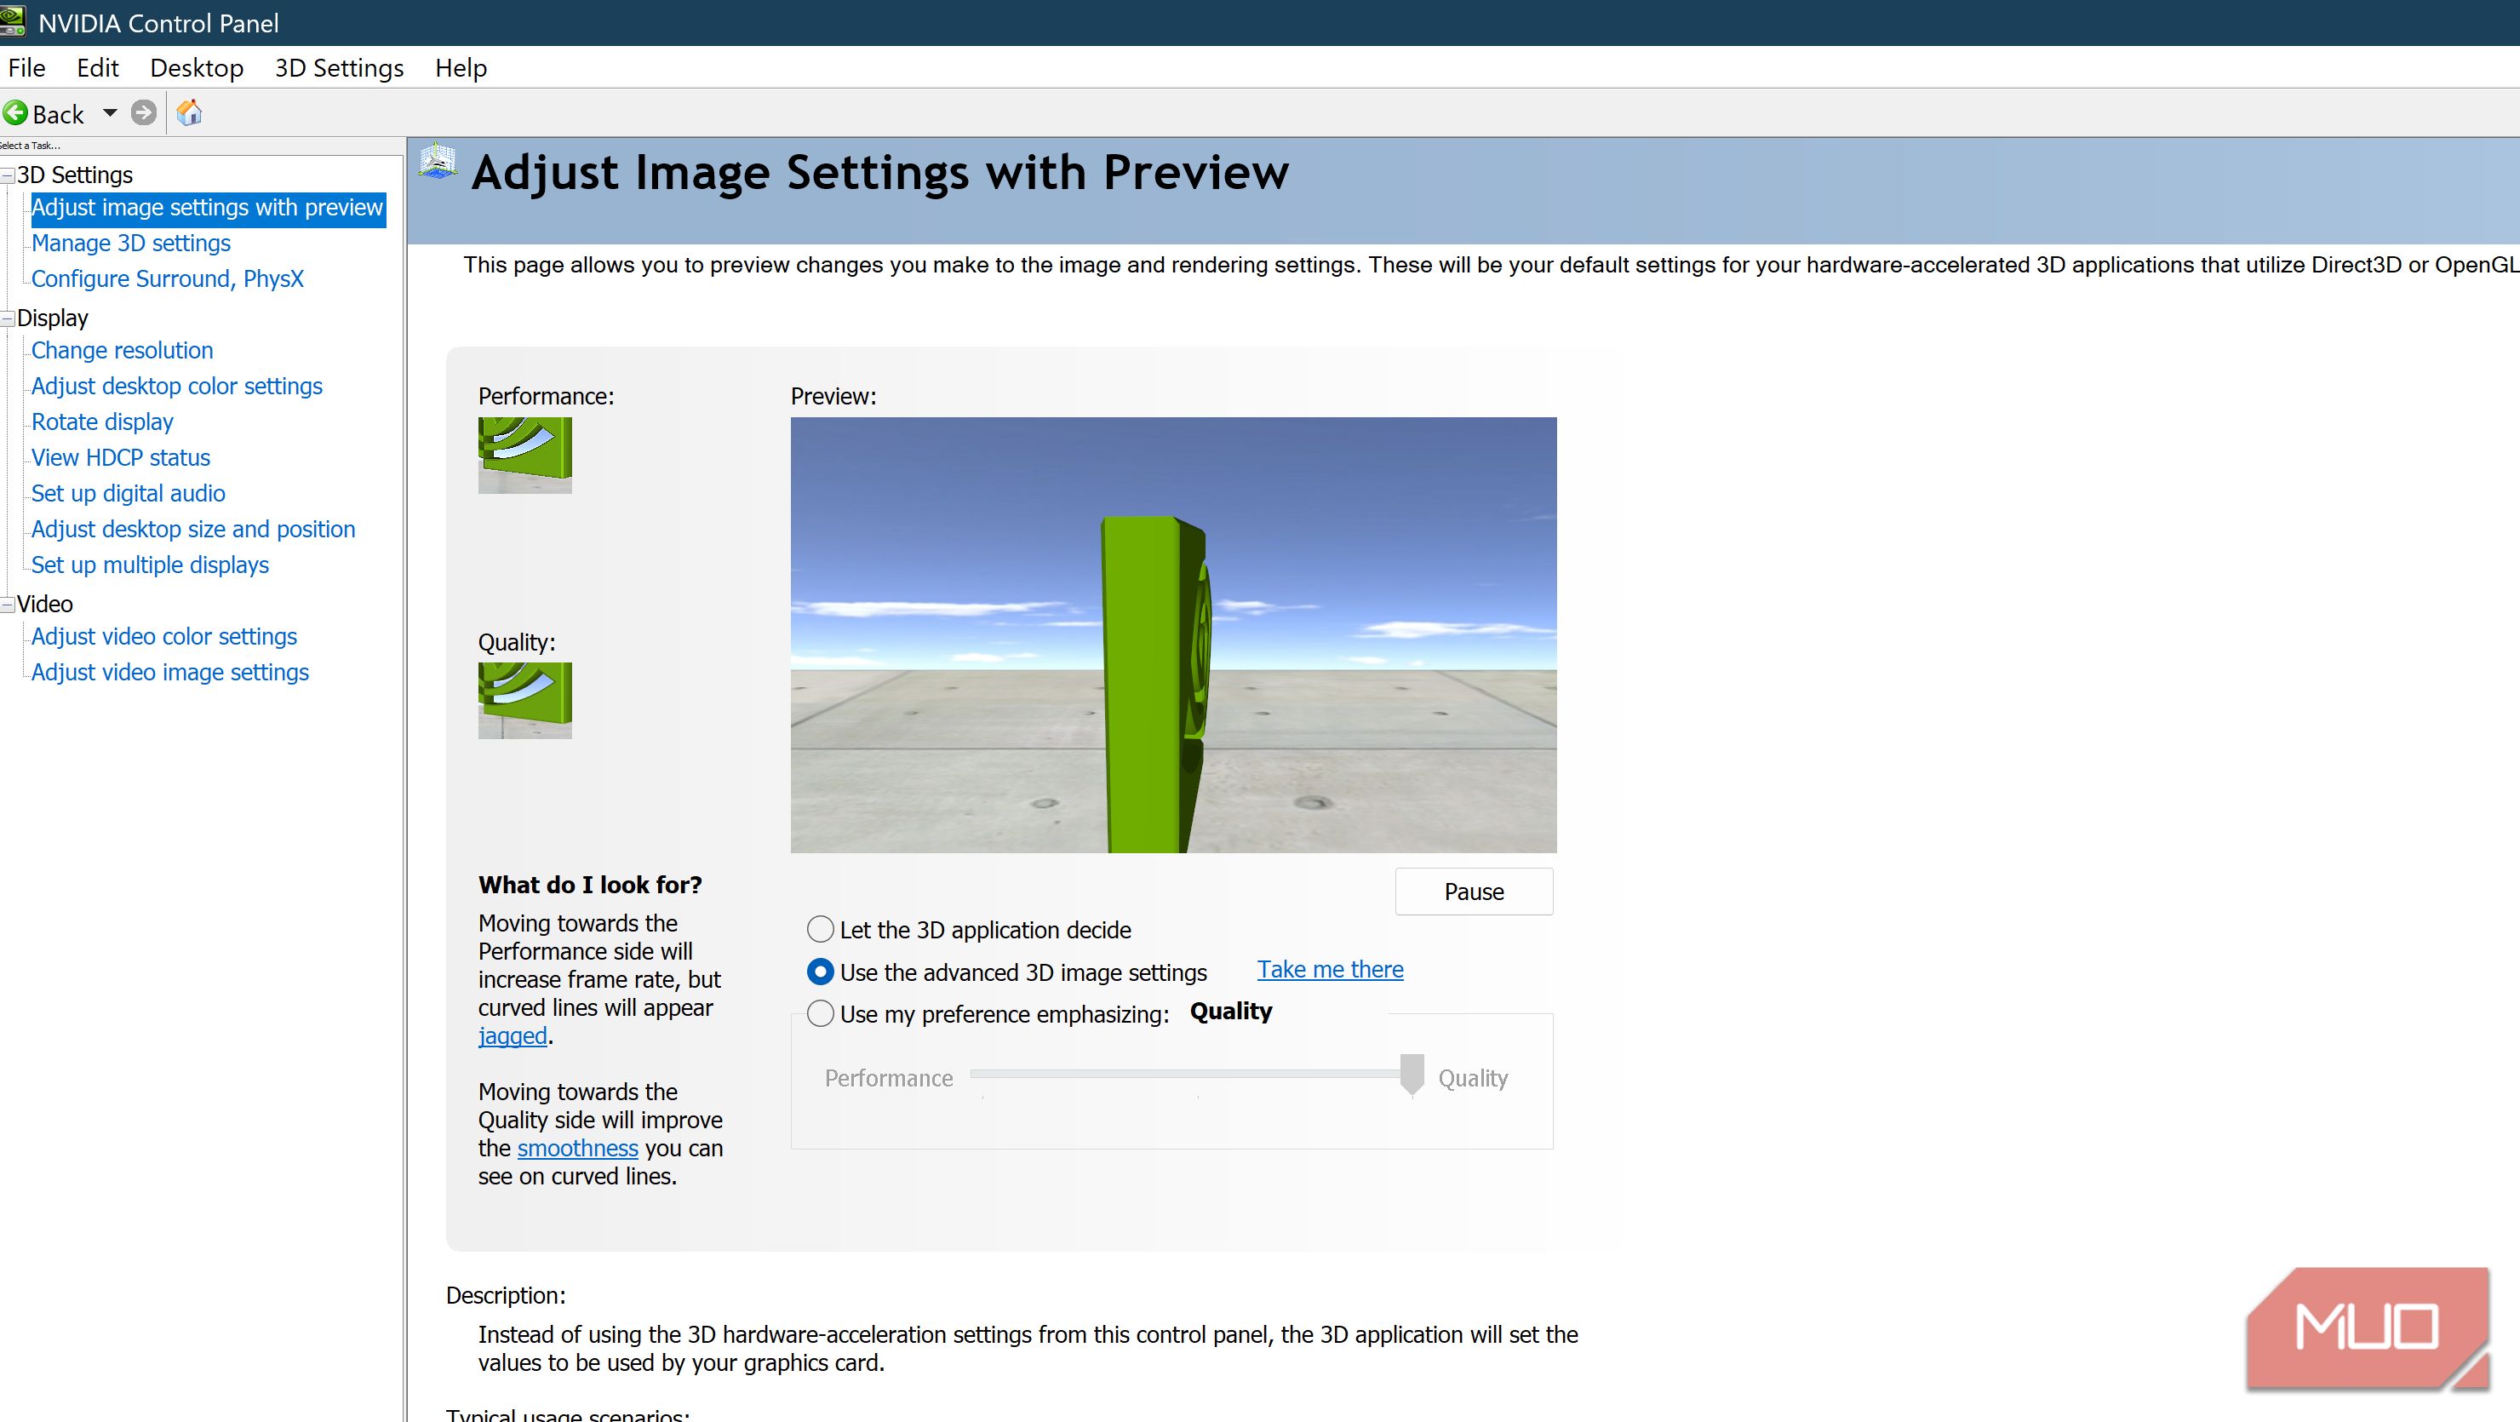Click the Adjust Image Settings page header icon
2520x1422 pixels.
pyautogui.click(x=438, y=162)
